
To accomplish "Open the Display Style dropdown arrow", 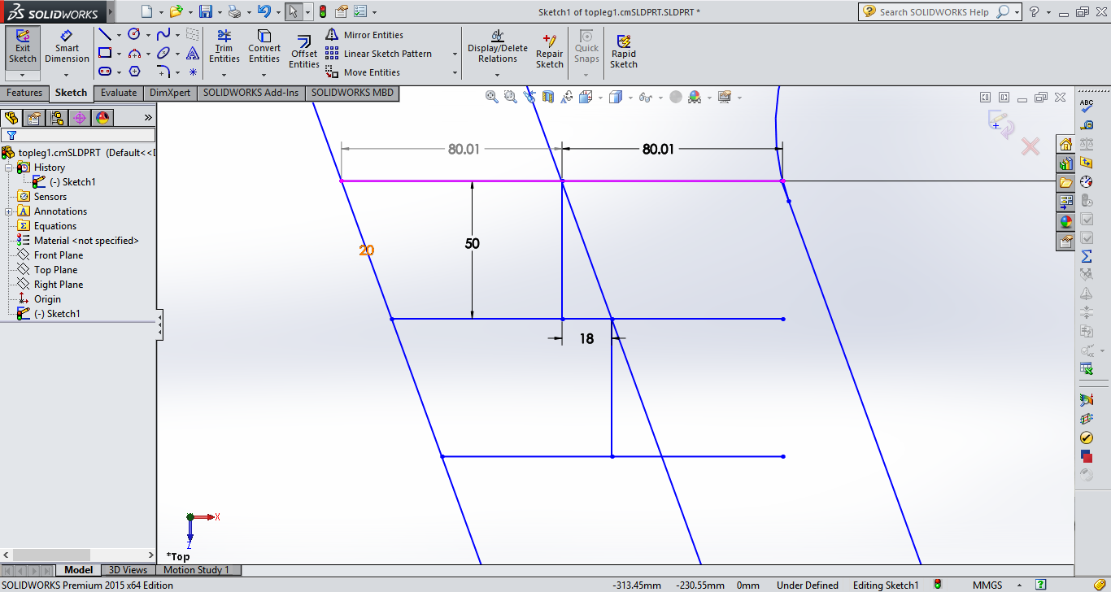I will click(631, 97).
